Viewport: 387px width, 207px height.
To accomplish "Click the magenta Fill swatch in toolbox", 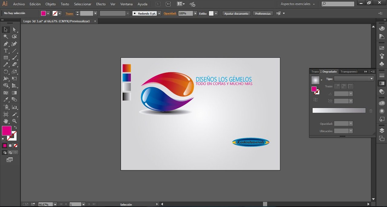I will coord(7,131).
